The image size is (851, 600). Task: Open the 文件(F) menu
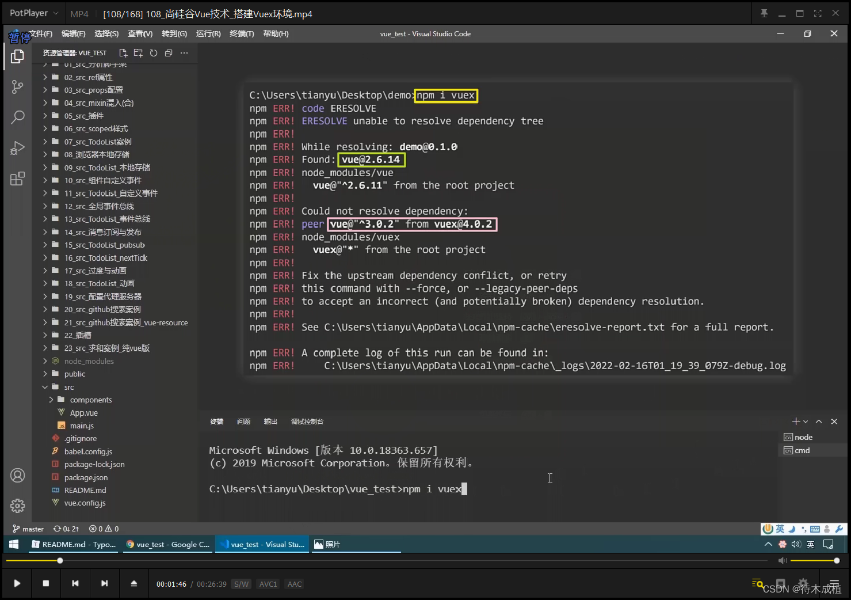click(40, 34)
